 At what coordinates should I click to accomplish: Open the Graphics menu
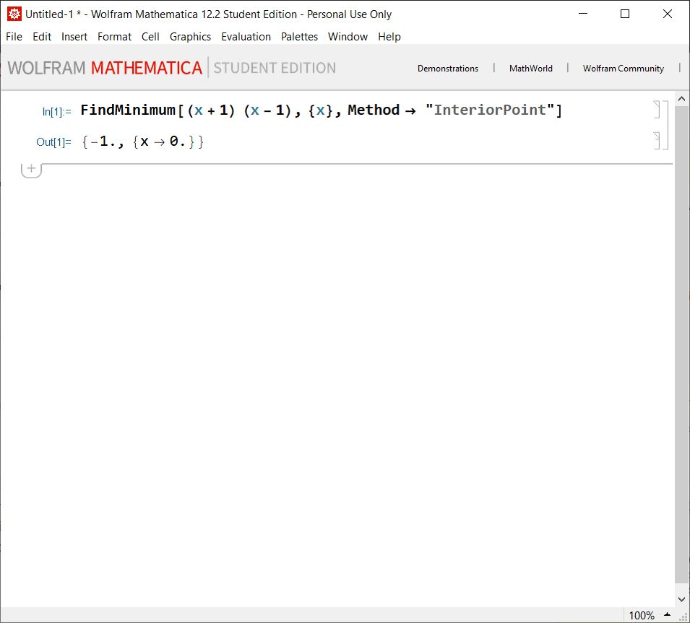(190, 37)
